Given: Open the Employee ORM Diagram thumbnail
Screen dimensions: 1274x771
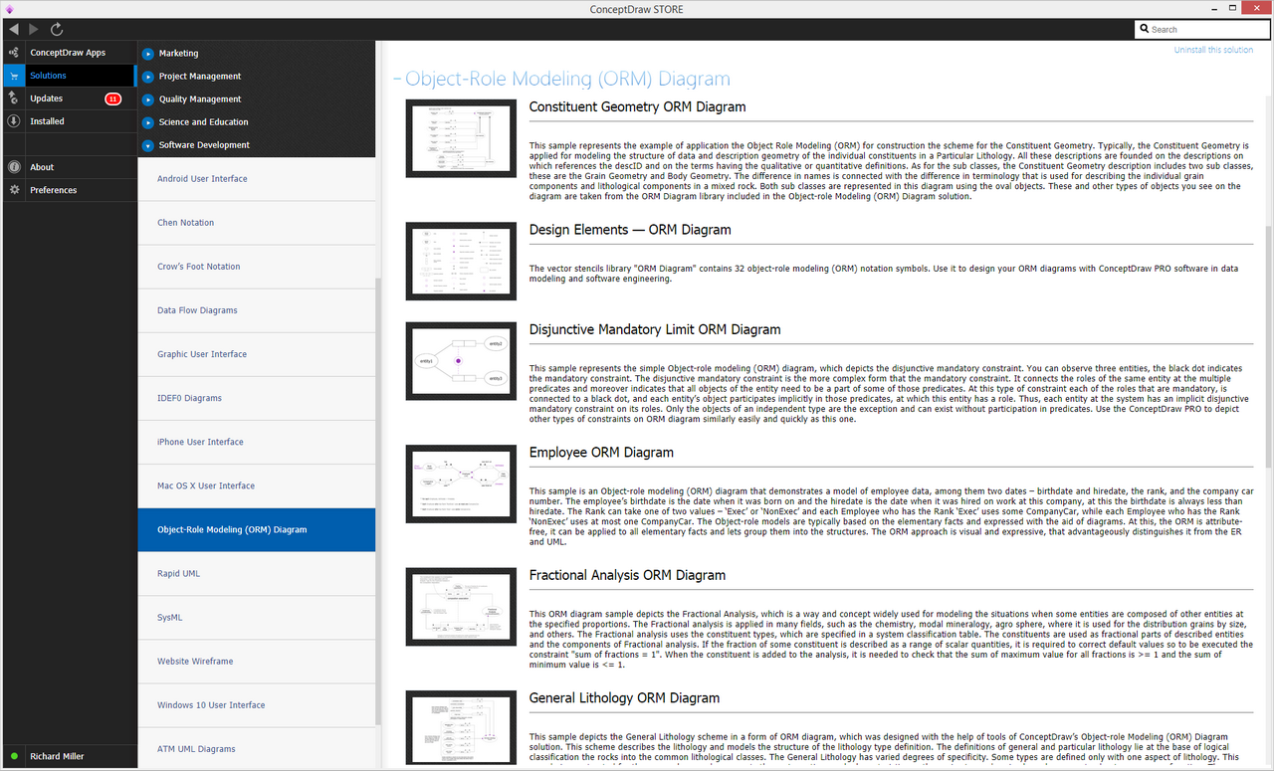Looking at the screenshot, I should [x=461, y=483].
